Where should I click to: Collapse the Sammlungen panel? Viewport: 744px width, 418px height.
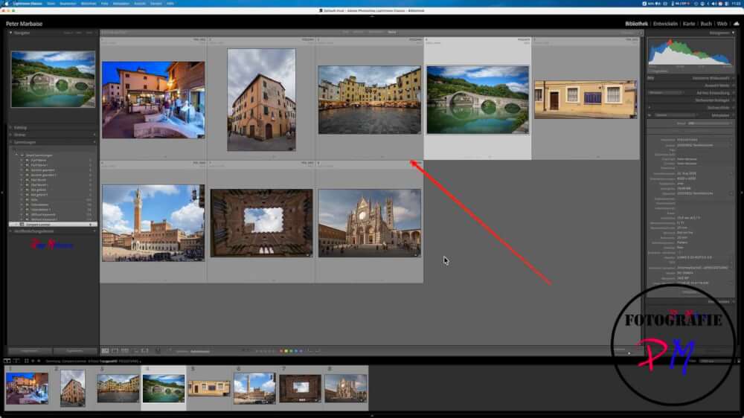pos(10,142)
